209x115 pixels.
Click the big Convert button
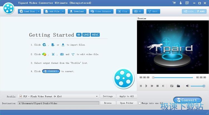click(188, 100)
